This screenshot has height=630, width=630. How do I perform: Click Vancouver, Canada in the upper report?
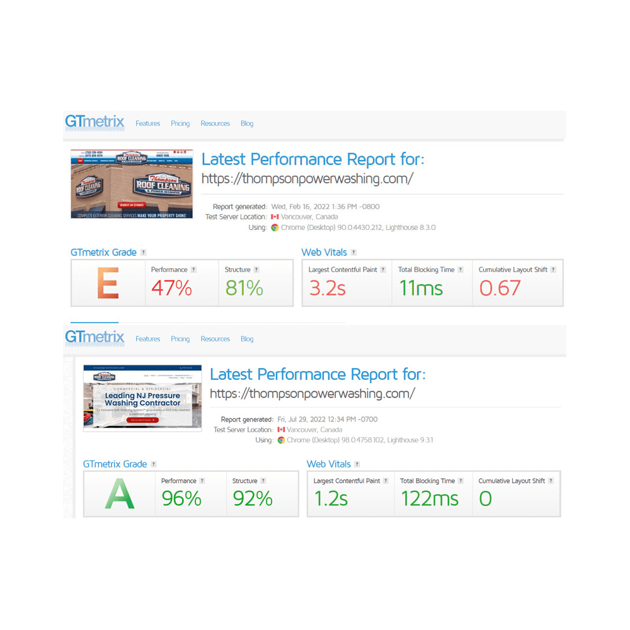(x=309, y=217)
